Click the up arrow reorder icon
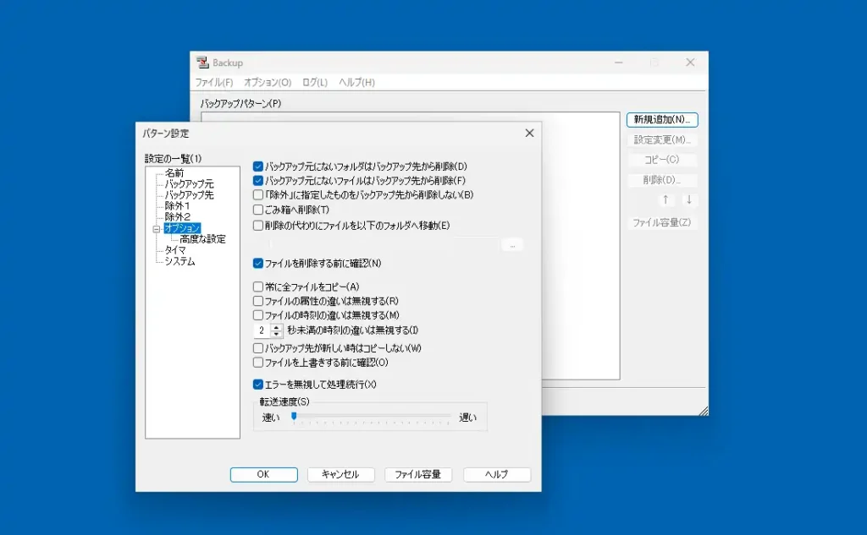The width and height of the screenshot is (867, 535). coord(665,200)
